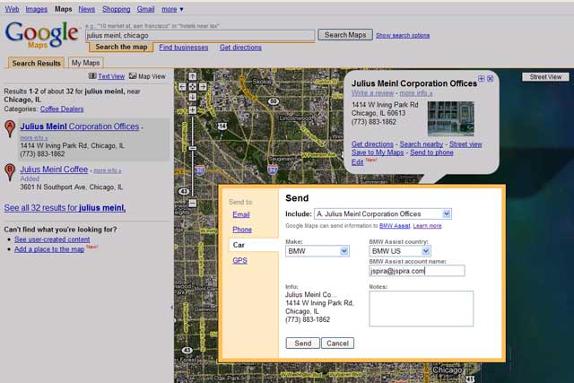574x383 pixels.
Task: Select GPS in the Send to list
Action: (x=240, y=261)
